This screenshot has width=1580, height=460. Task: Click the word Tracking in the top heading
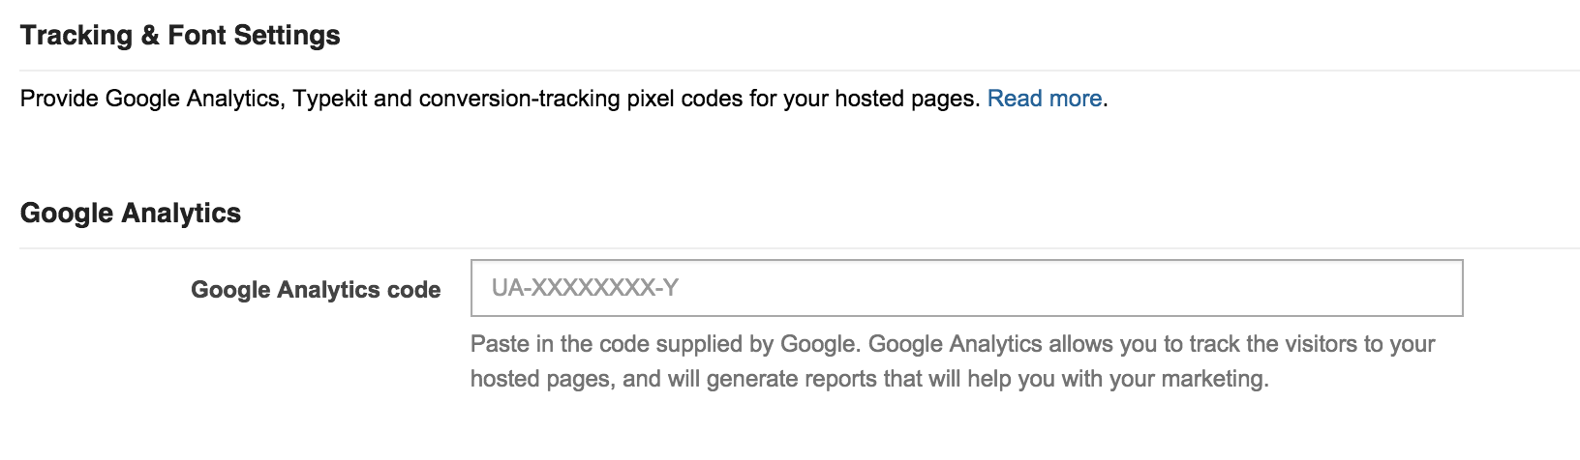76,36
